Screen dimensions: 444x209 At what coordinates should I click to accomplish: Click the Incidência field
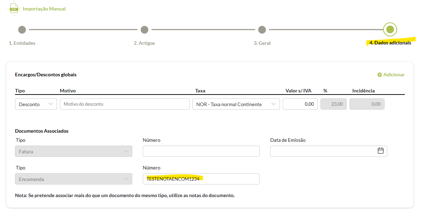[x=367, y=104]
